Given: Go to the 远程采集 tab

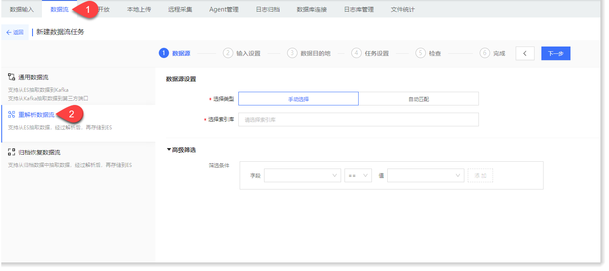Looking at the screenshot, I should [x=180, y=9].
